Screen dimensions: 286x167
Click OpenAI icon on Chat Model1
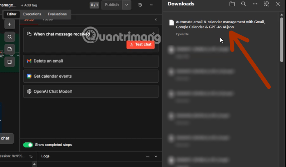pyautogui.click(x=29, y=91)
